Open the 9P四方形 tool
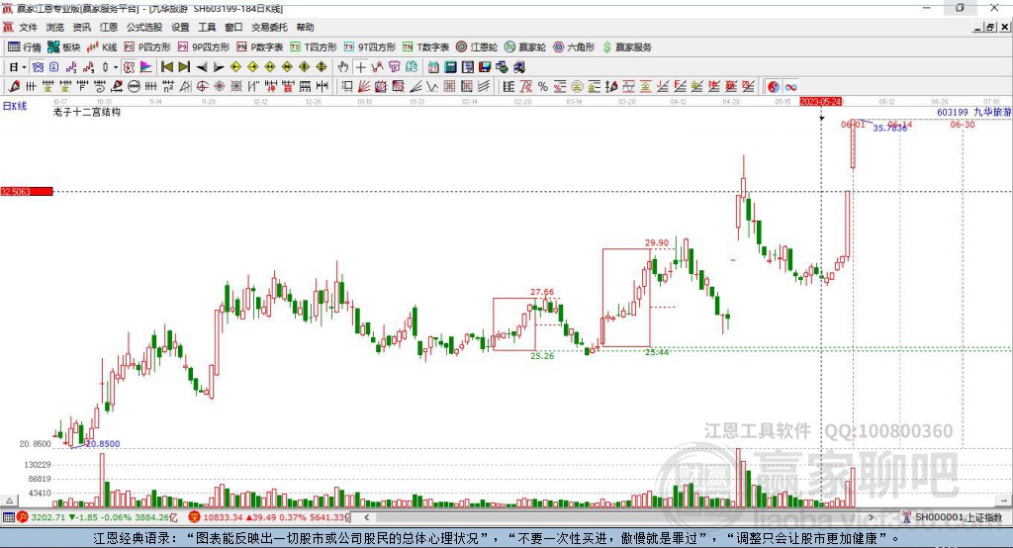Screen dimensions: 1013x548 tap(204, 47)
